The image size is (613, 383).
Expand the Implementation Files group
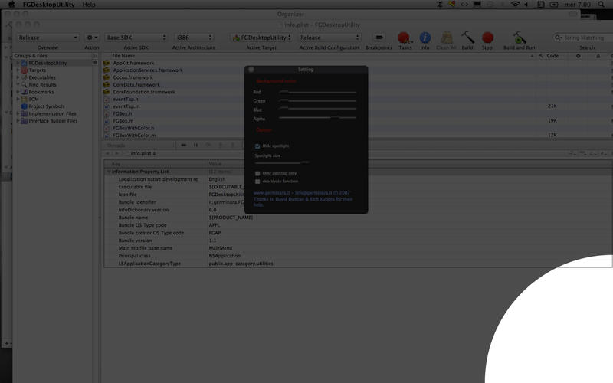(x=18, y=113)
